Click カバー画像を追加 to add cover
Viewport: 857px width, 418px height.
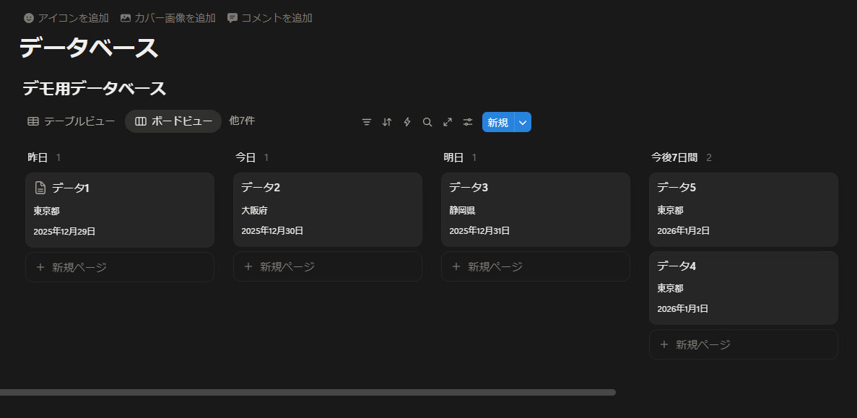168,18
